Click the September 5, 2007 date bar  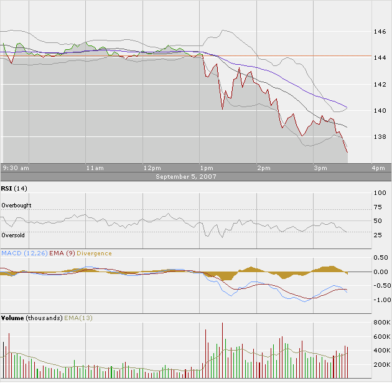click(187, 177)
